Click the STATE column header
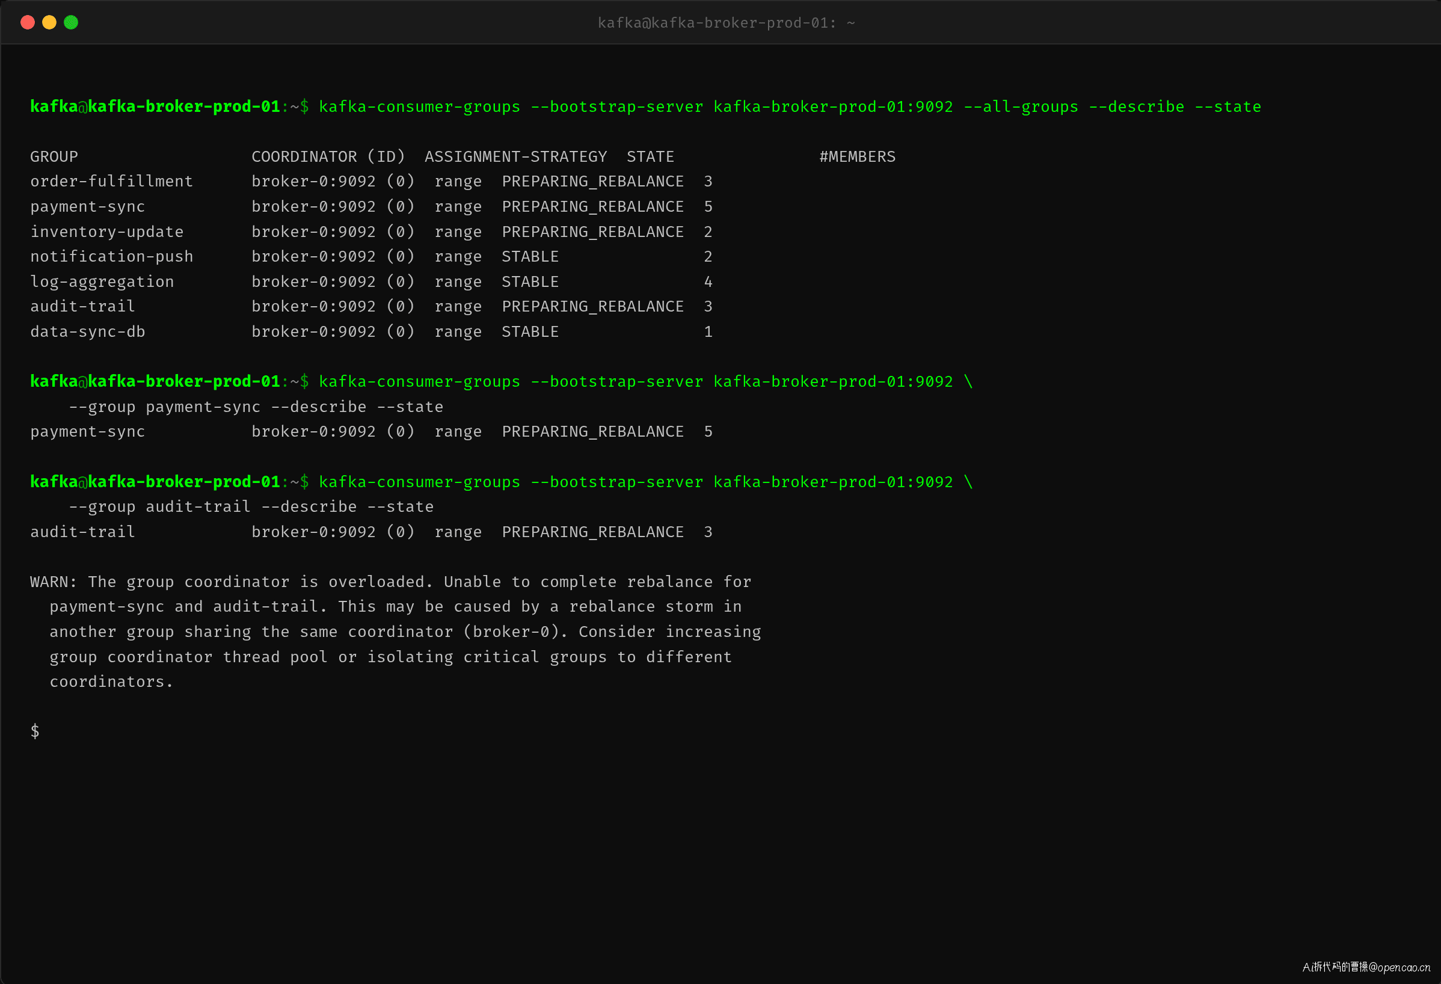This screenshot has height=984, width=1441. [x=650, y=157]
